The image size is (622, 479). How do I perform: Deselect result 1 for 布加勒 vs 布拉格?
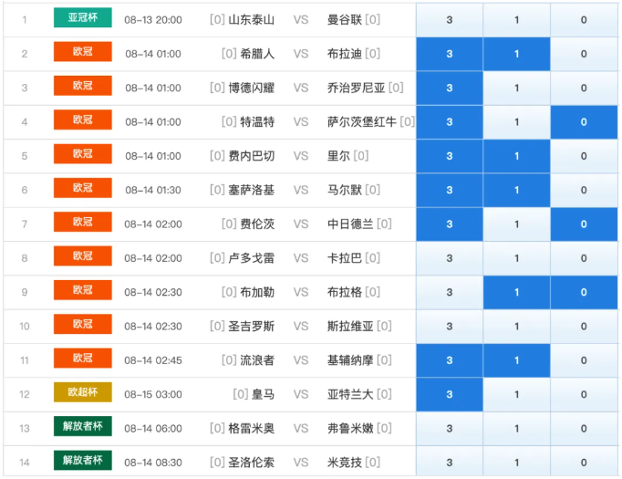point(516,293)
